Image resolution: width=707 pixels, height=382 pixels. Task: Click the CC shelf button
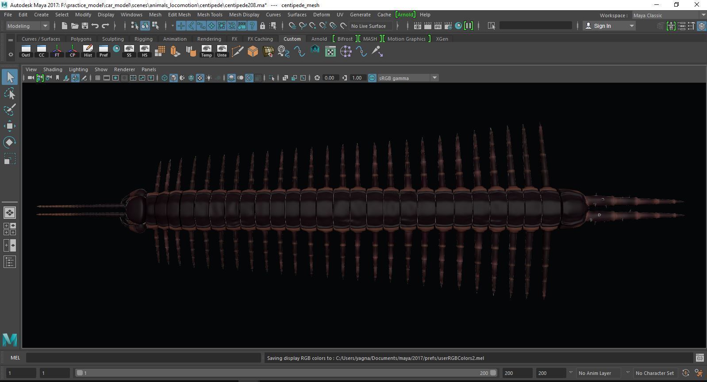(x=42, y=51)
